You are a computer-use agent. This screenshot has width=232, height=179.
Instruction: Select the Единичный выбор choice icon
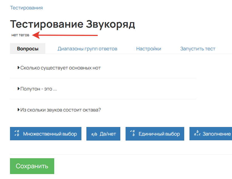[133, 134]
